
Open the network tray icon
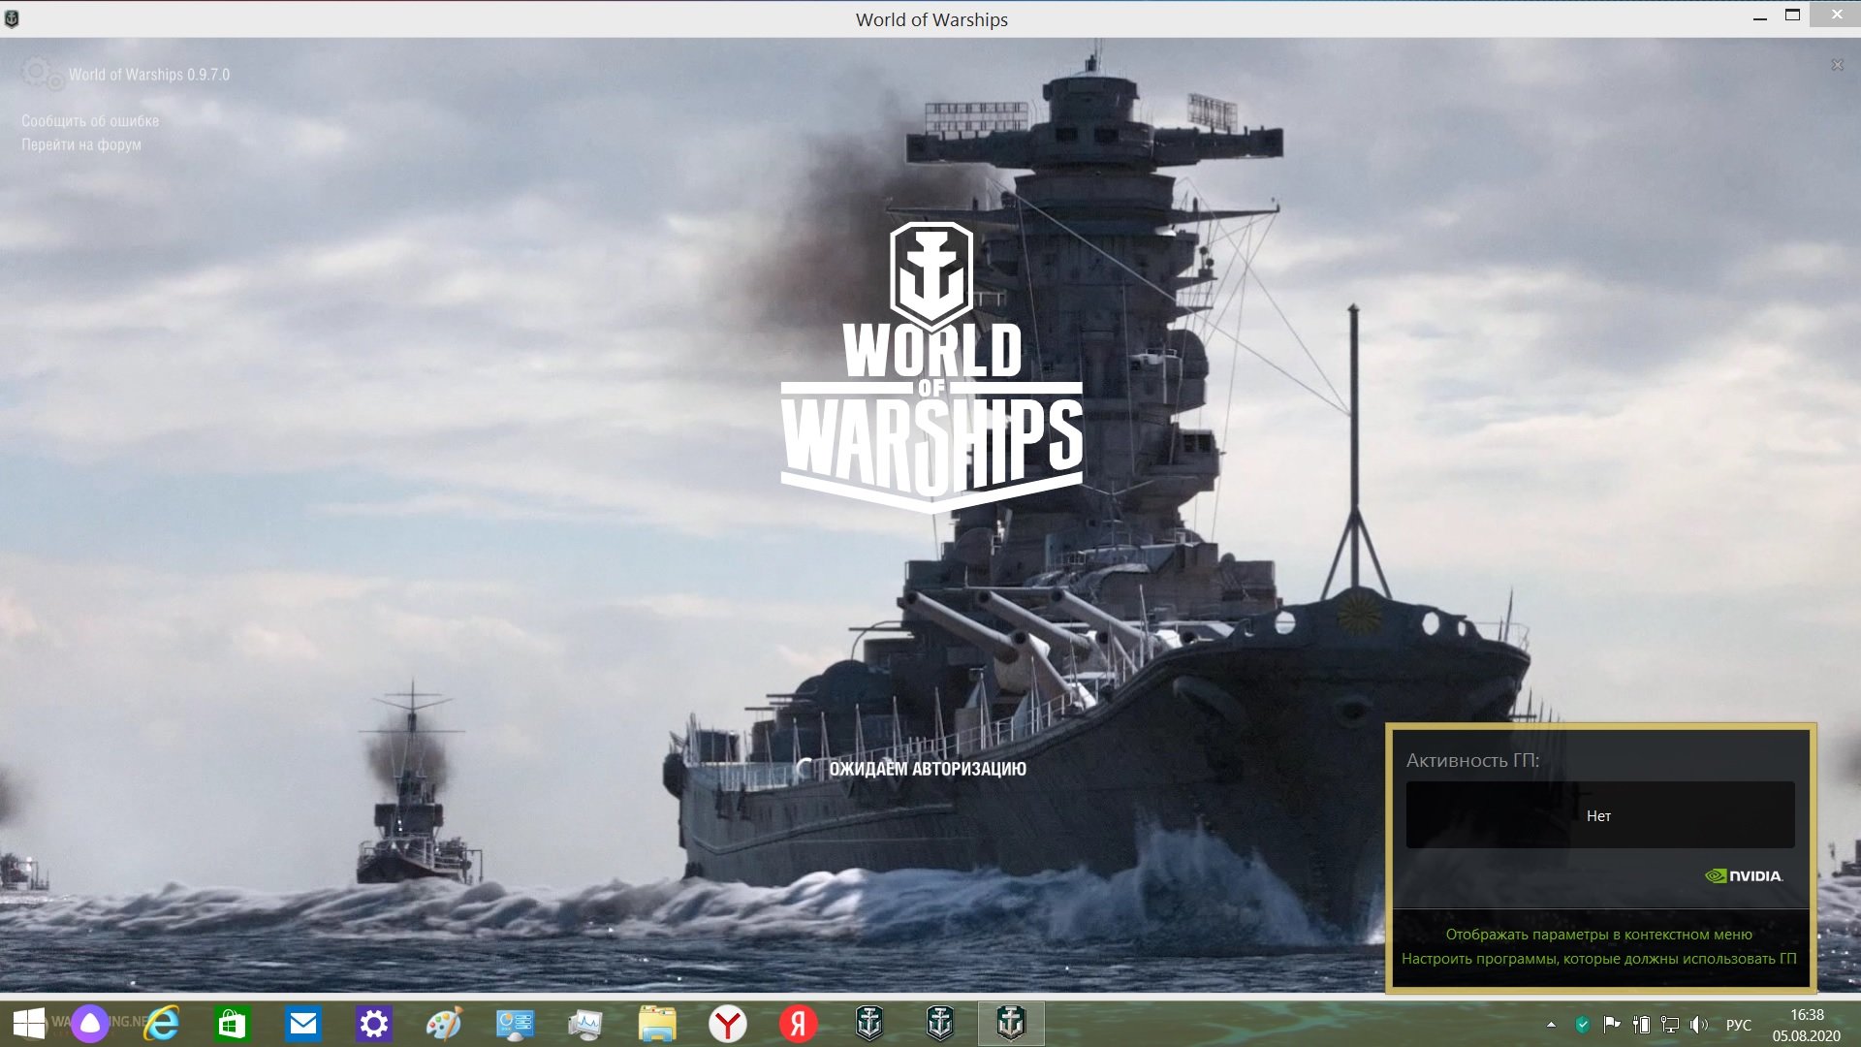(1670, 1025)
